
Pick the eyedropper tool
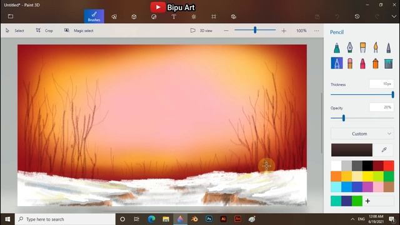(384, 150)
